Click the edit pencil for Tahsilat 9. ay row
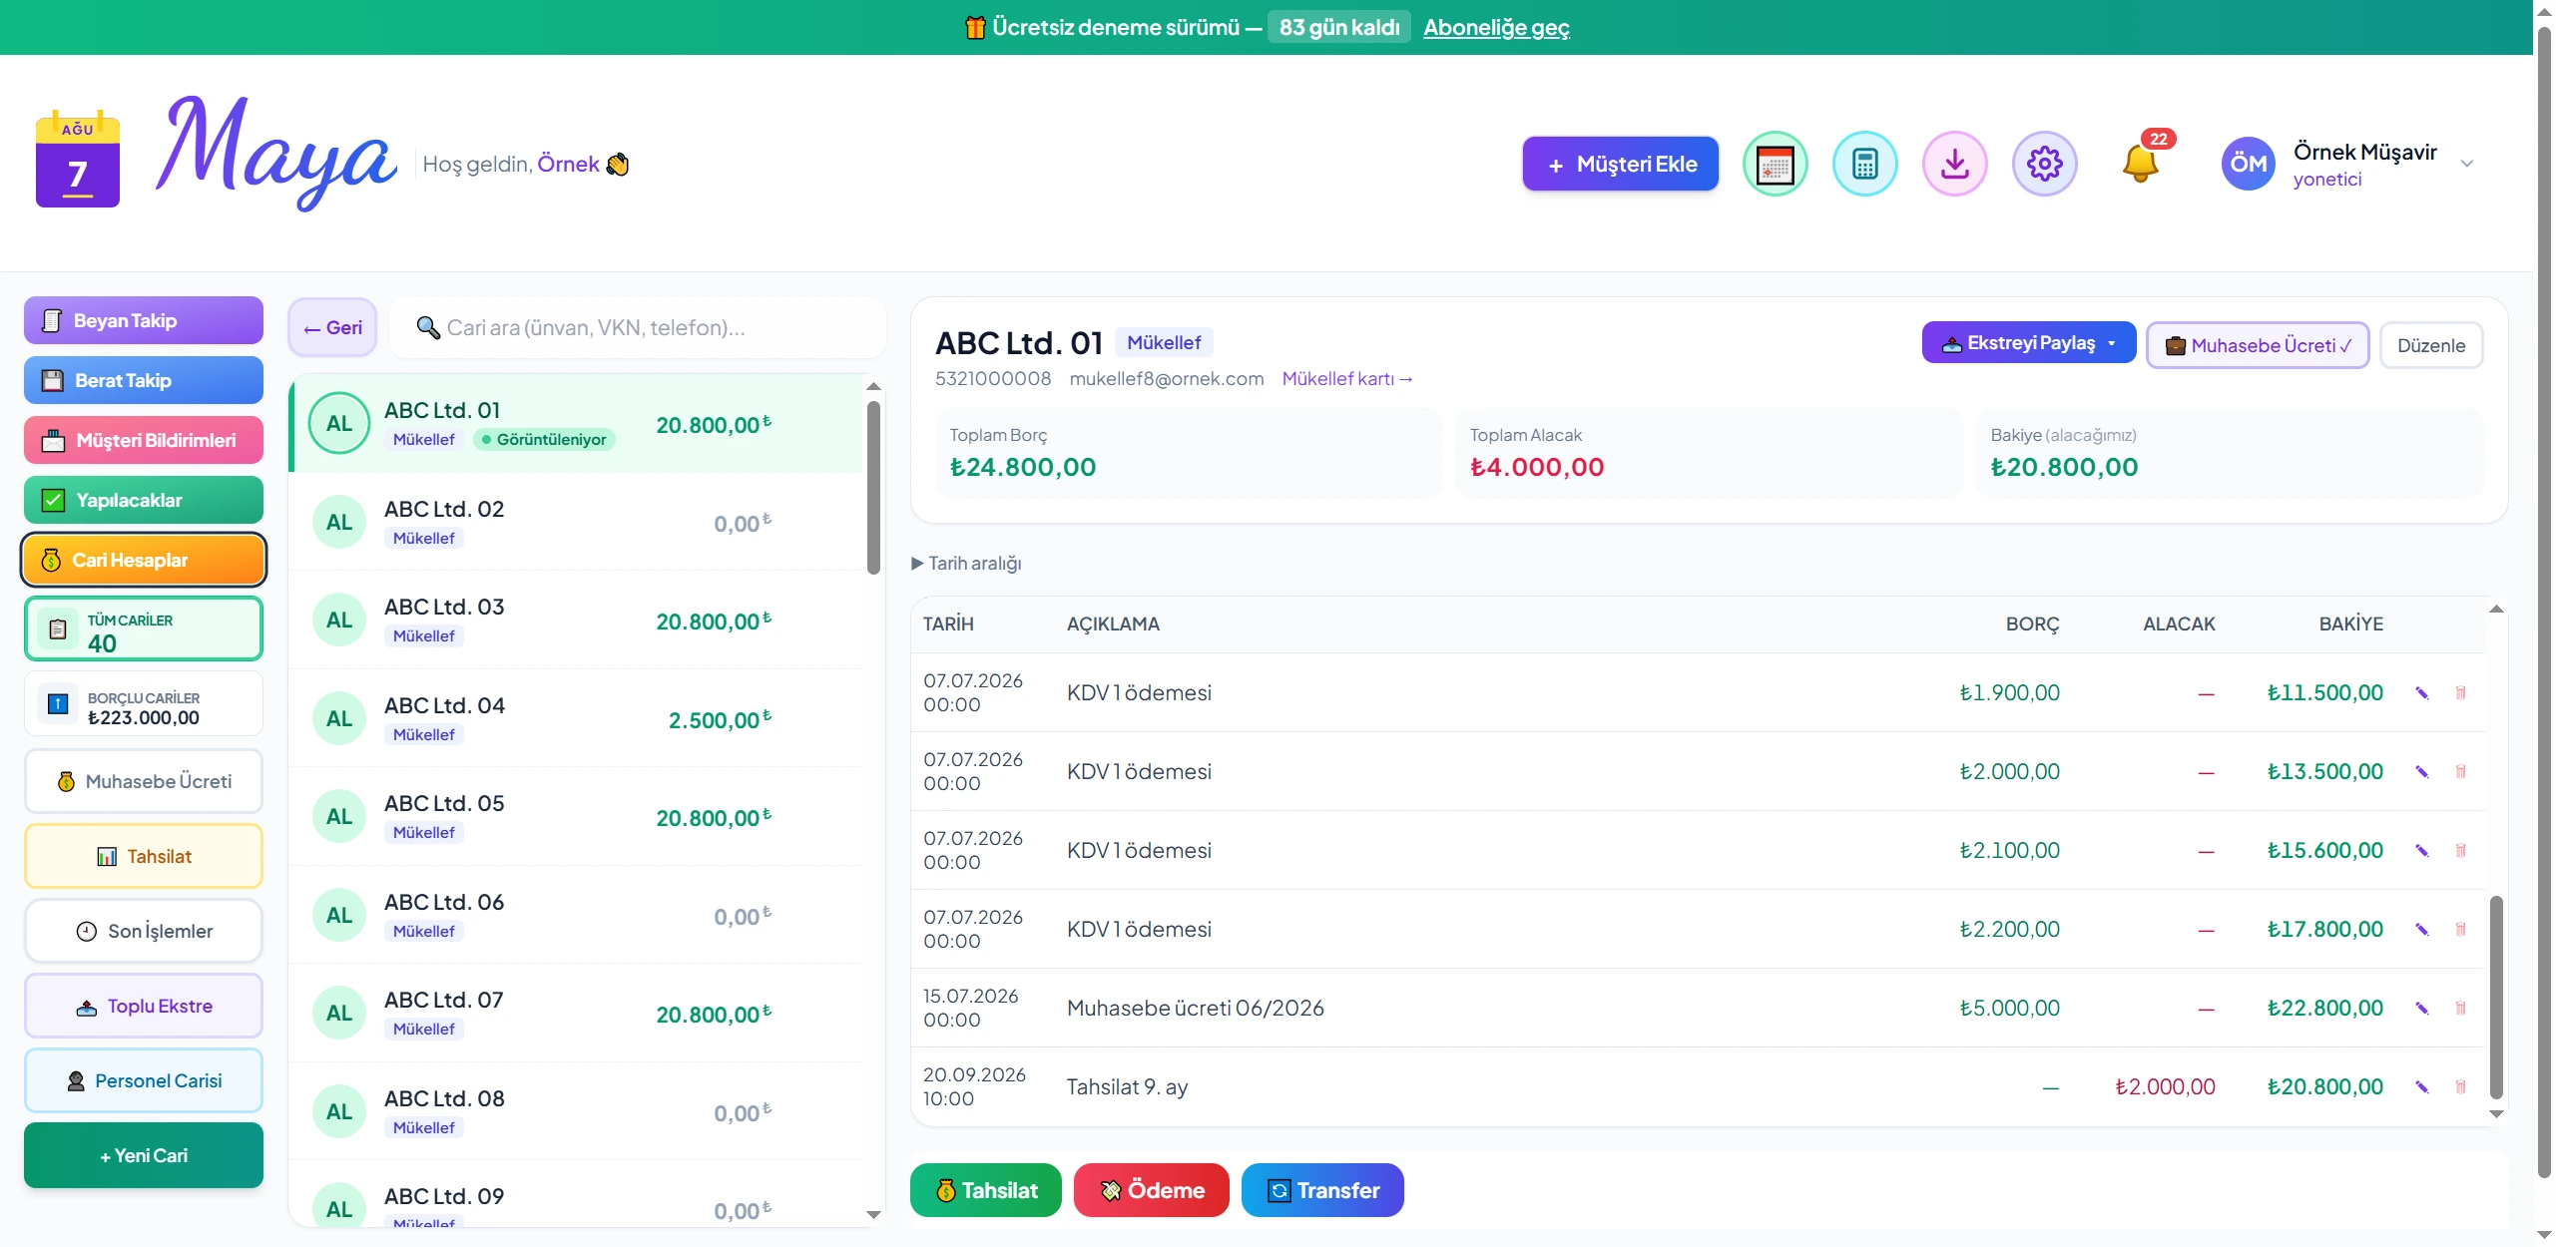 pyautogui.click(x=2421, y=1087)
